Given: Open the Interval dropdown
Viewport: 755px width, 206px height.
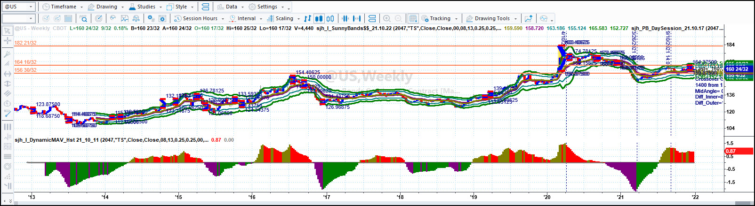Looking at the screenshot, I should 245,18.
